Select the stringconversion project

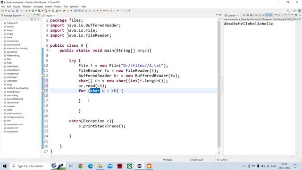16,117
